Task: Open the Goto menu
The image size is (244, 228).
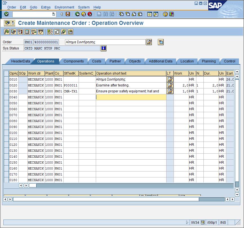Action: pyautogui.click(x=34, y=7)
